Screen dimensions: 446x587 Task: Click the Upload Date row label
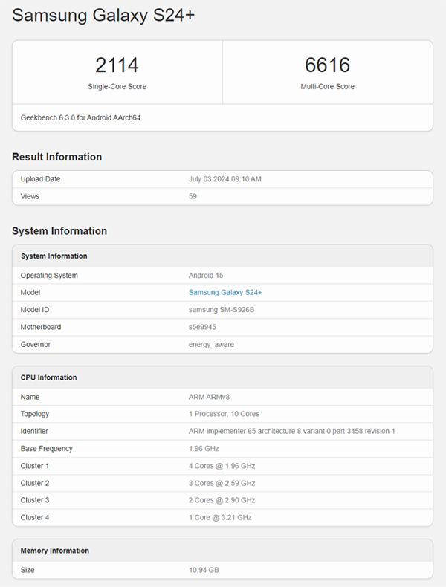40,179
